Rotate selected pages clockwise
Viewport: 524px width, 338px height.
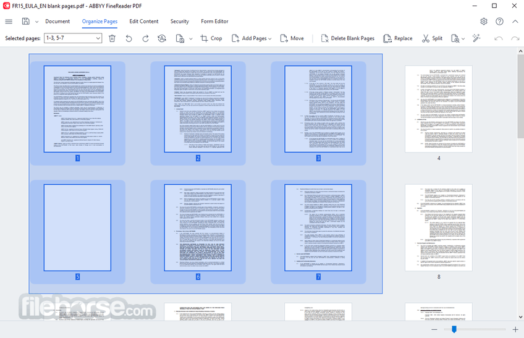[x=145, y=38]
